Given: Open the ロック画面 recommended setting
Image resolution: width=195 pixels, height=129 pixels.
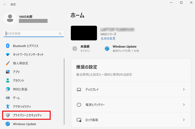Looking at the screenshot, I should [131, 120].
